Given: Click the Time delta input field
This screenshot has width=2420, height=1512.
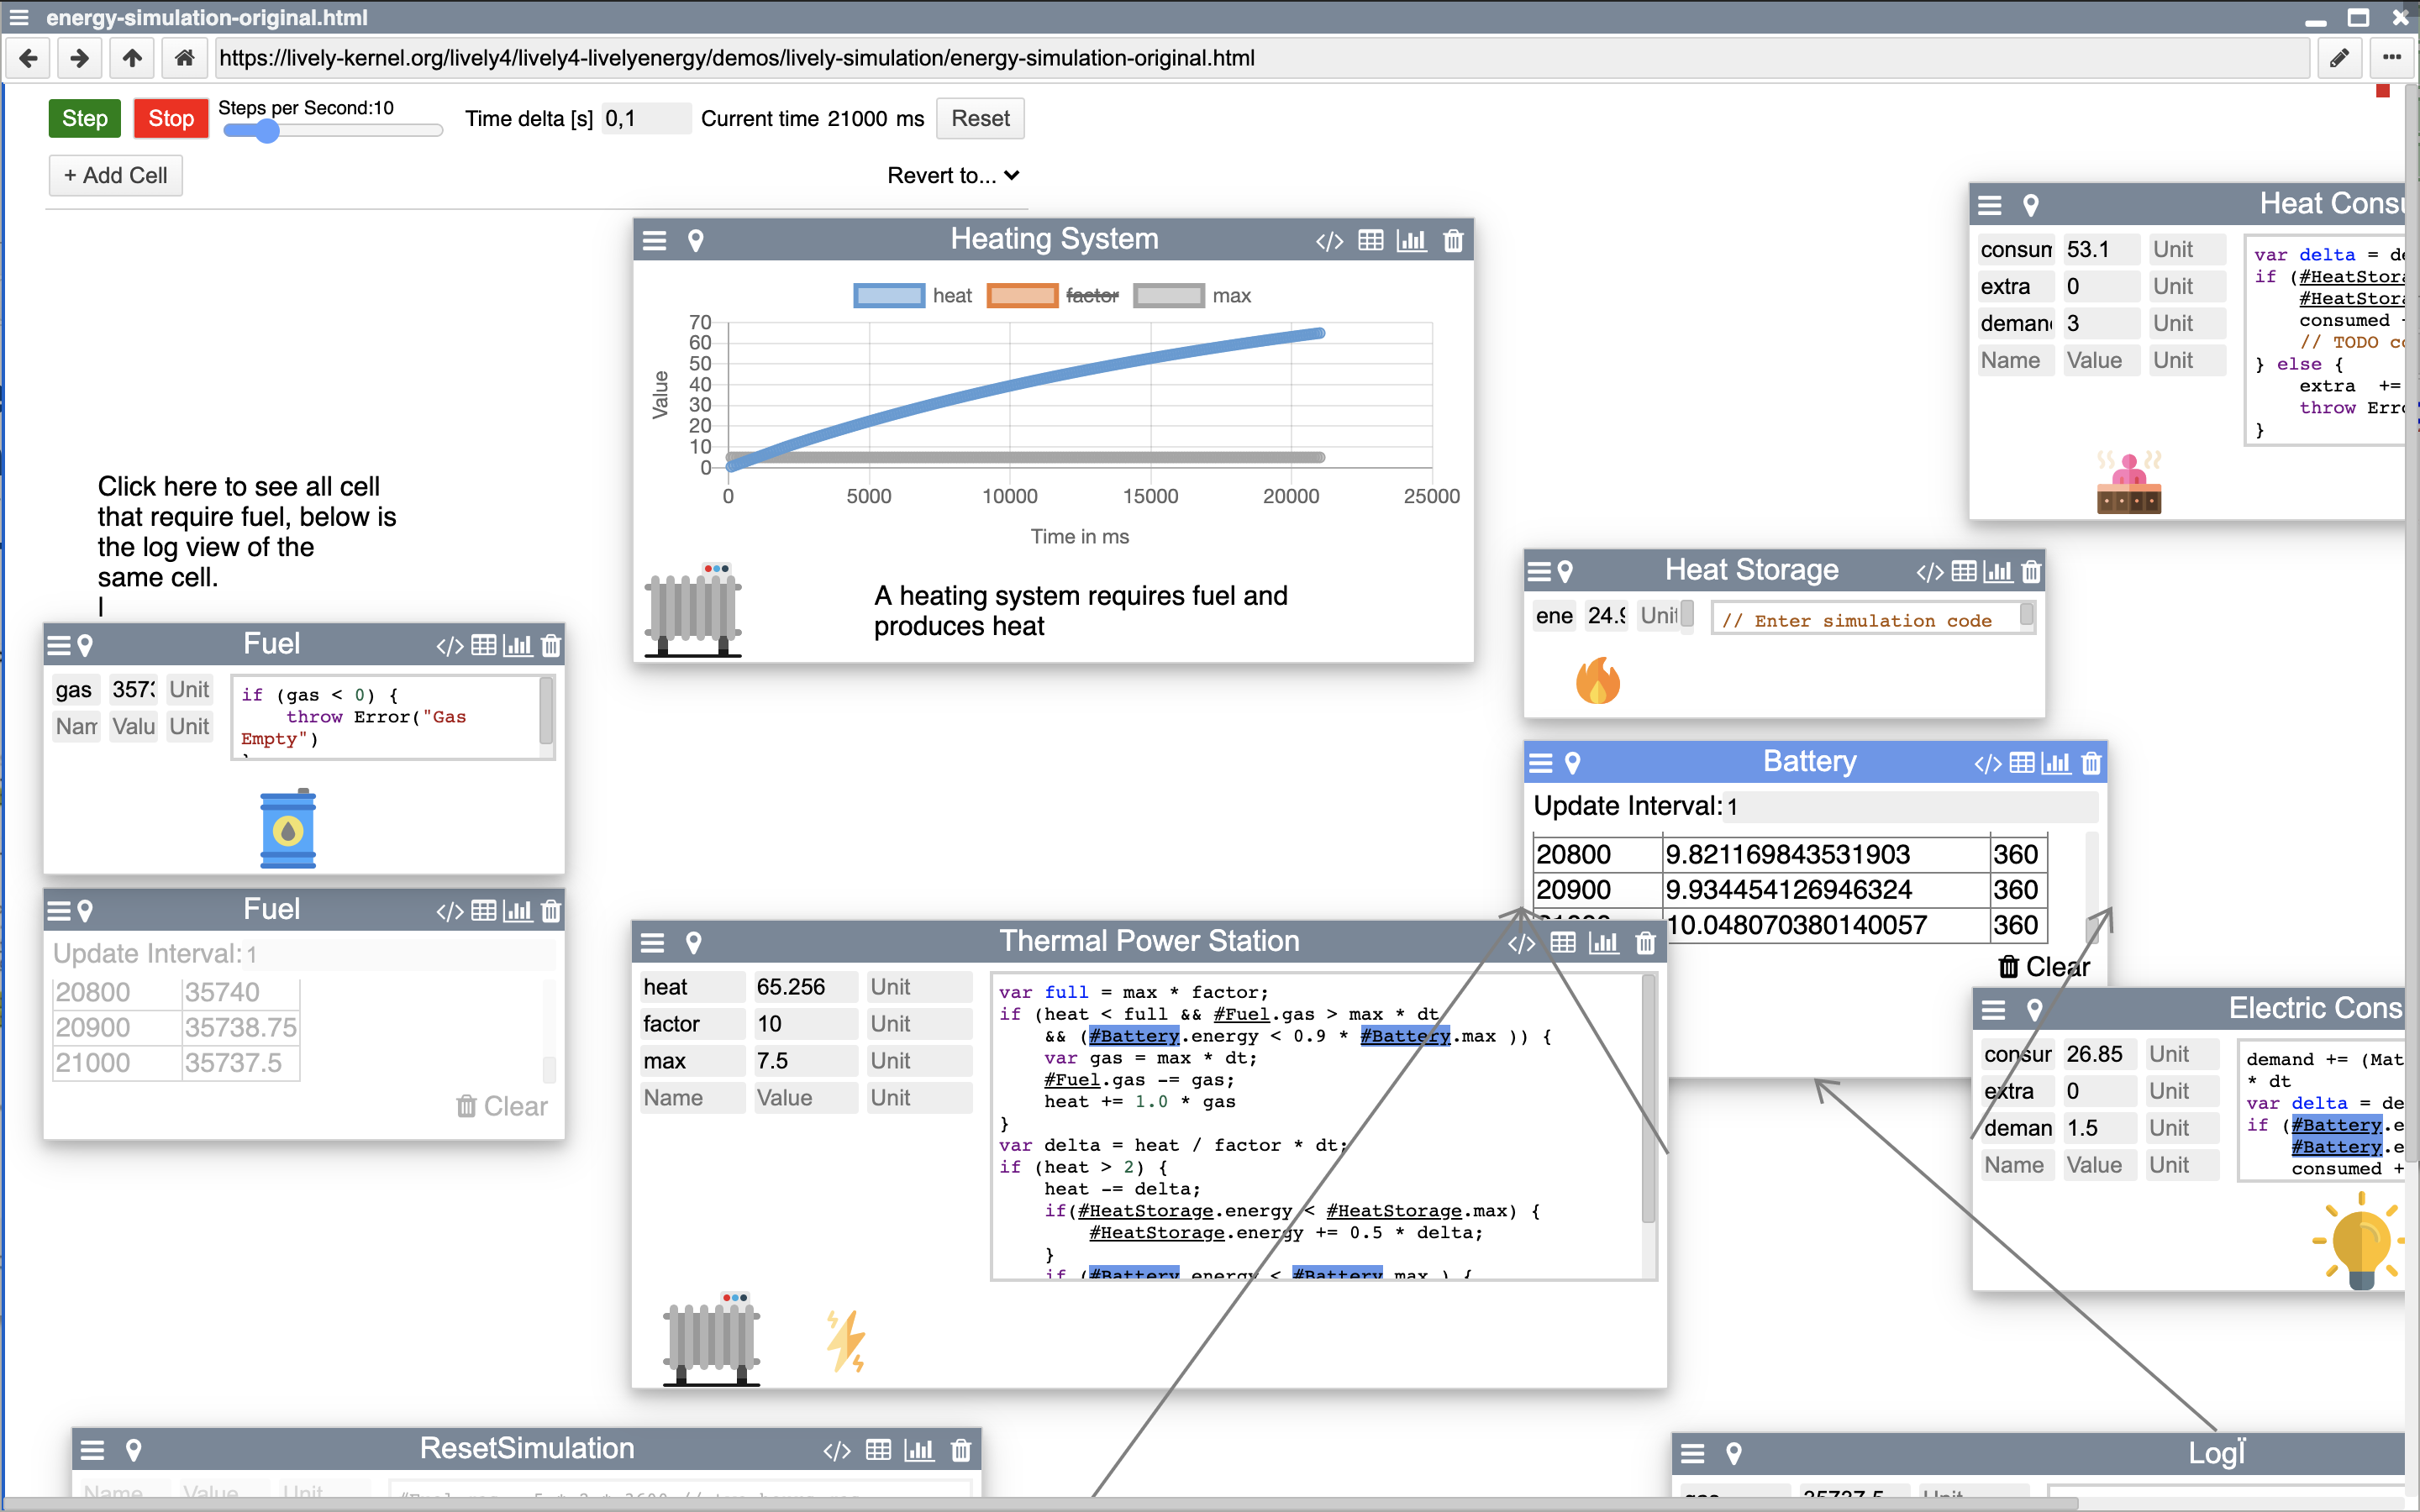Looking at the screenshot, I should coord(645,119).
